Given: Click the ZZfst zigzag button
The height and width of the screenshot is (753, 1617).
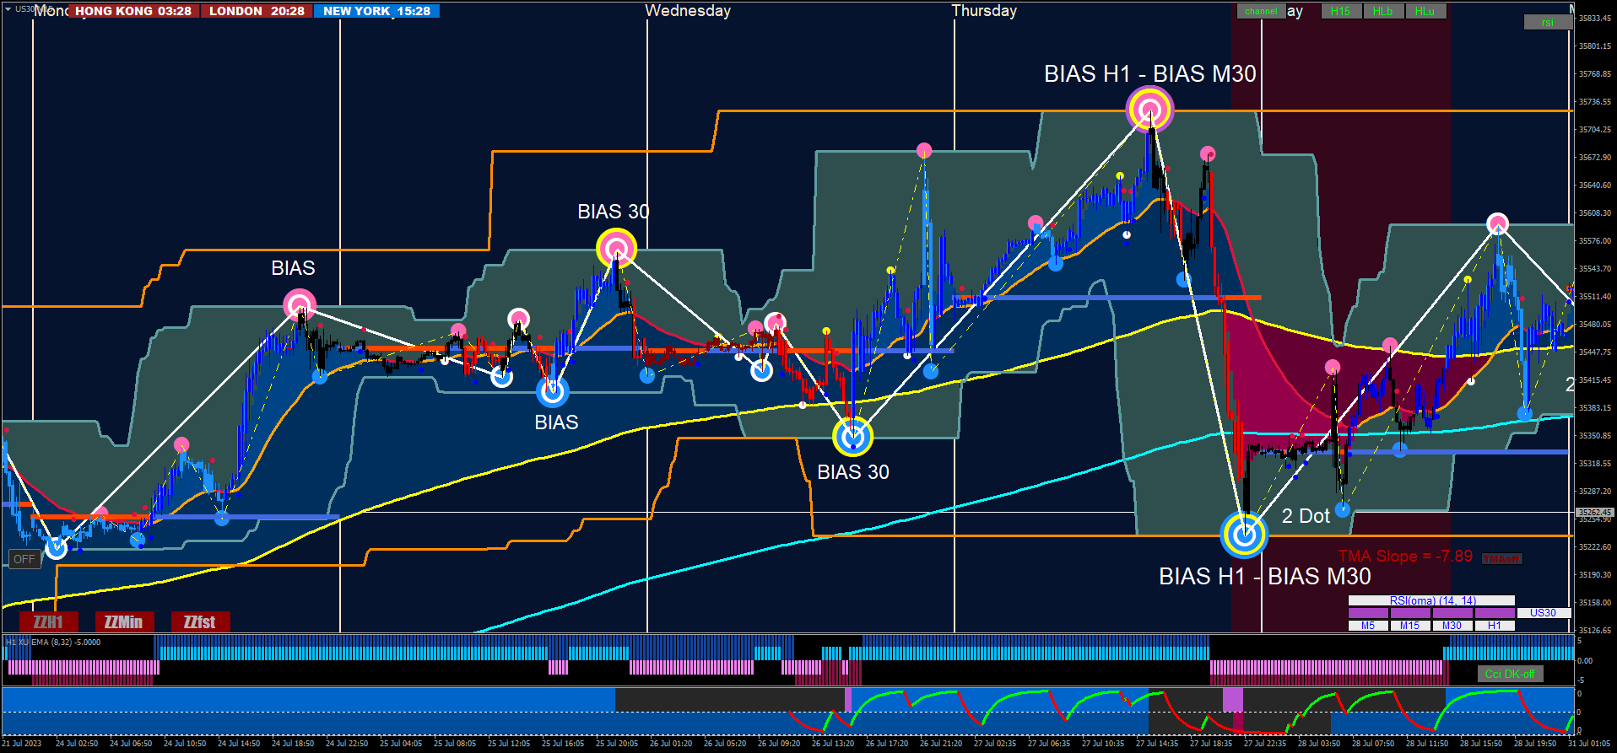Looking at the screenshot, I should click(x=200, y=622).
